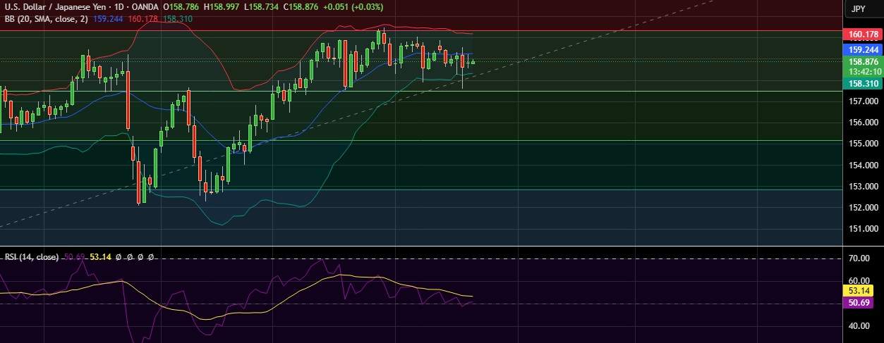This screenshot has width=884, height=343.
Task: Click the 160.178 upper band price label
Action: (863, 34)
